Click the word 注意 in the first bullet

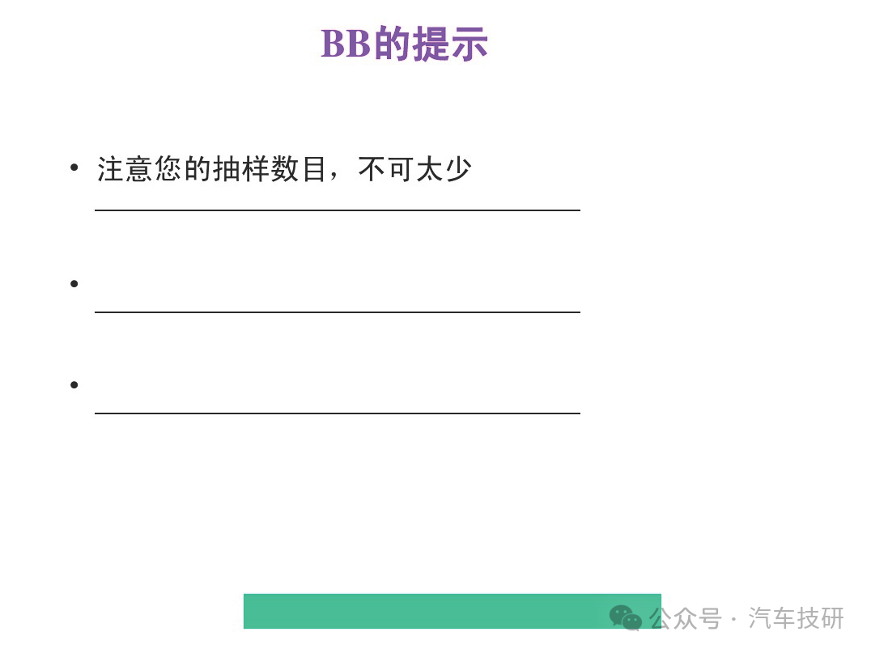click(x=125, y=169)
